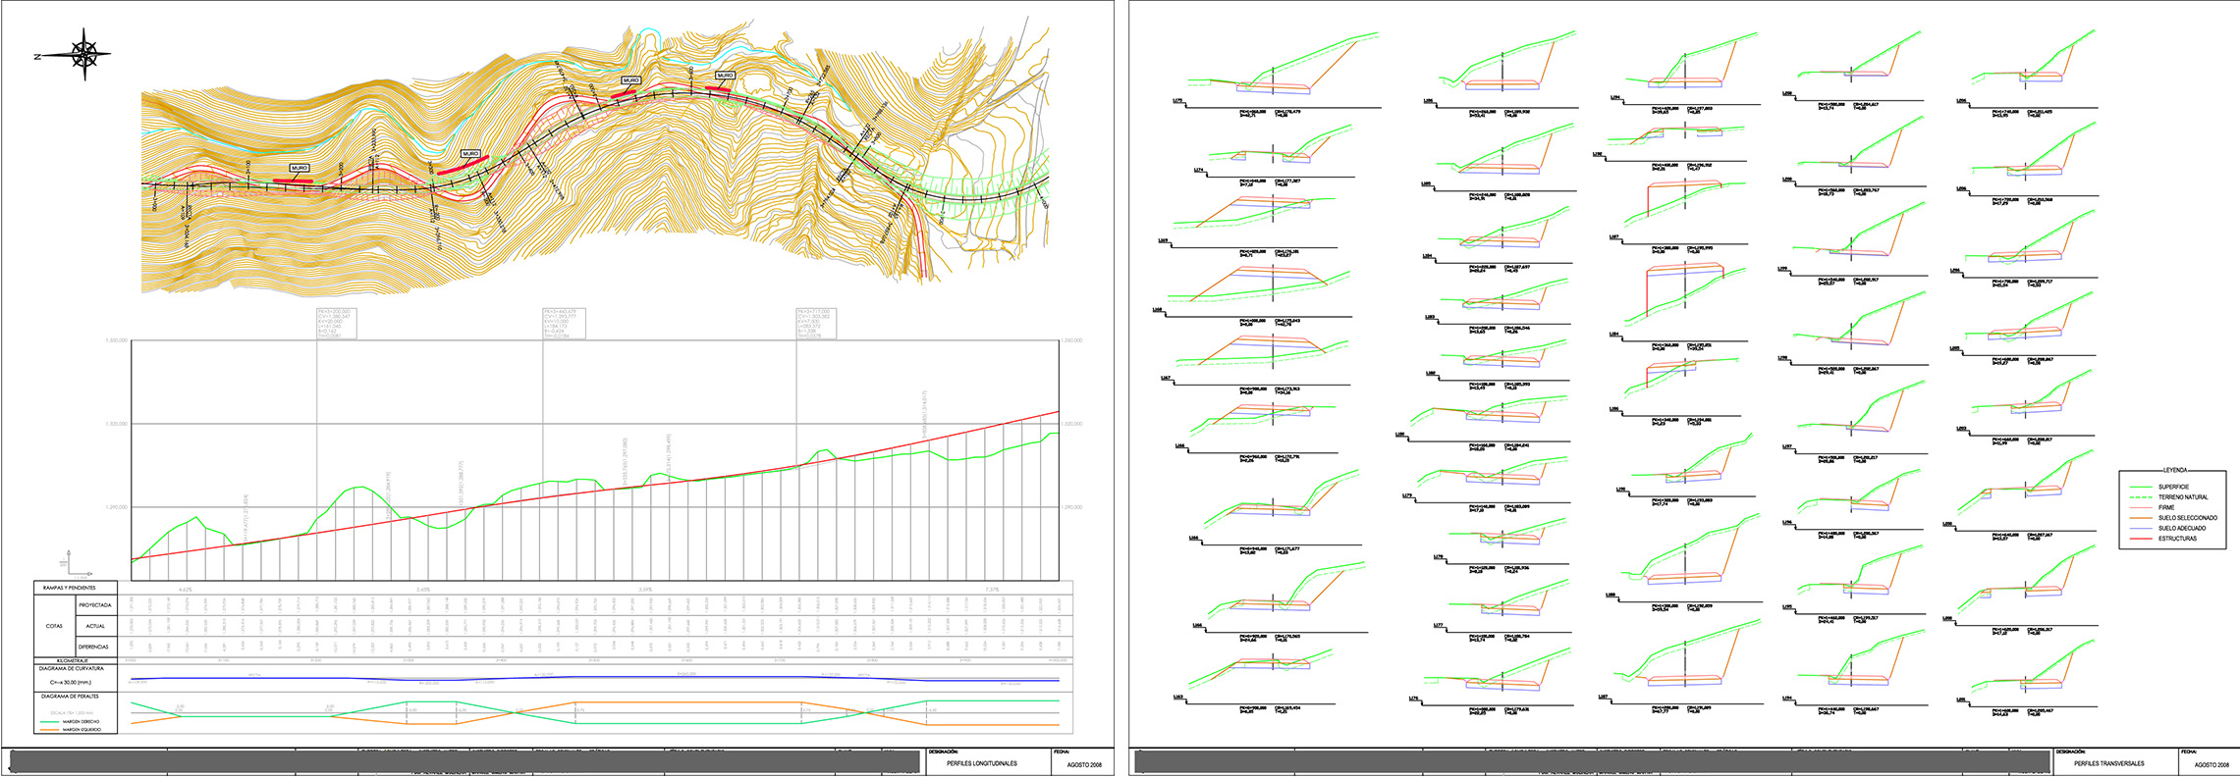Click the RAMPAS Y PENDIENTES row header
The image size is (2240, 777).
tap(69, 588)
